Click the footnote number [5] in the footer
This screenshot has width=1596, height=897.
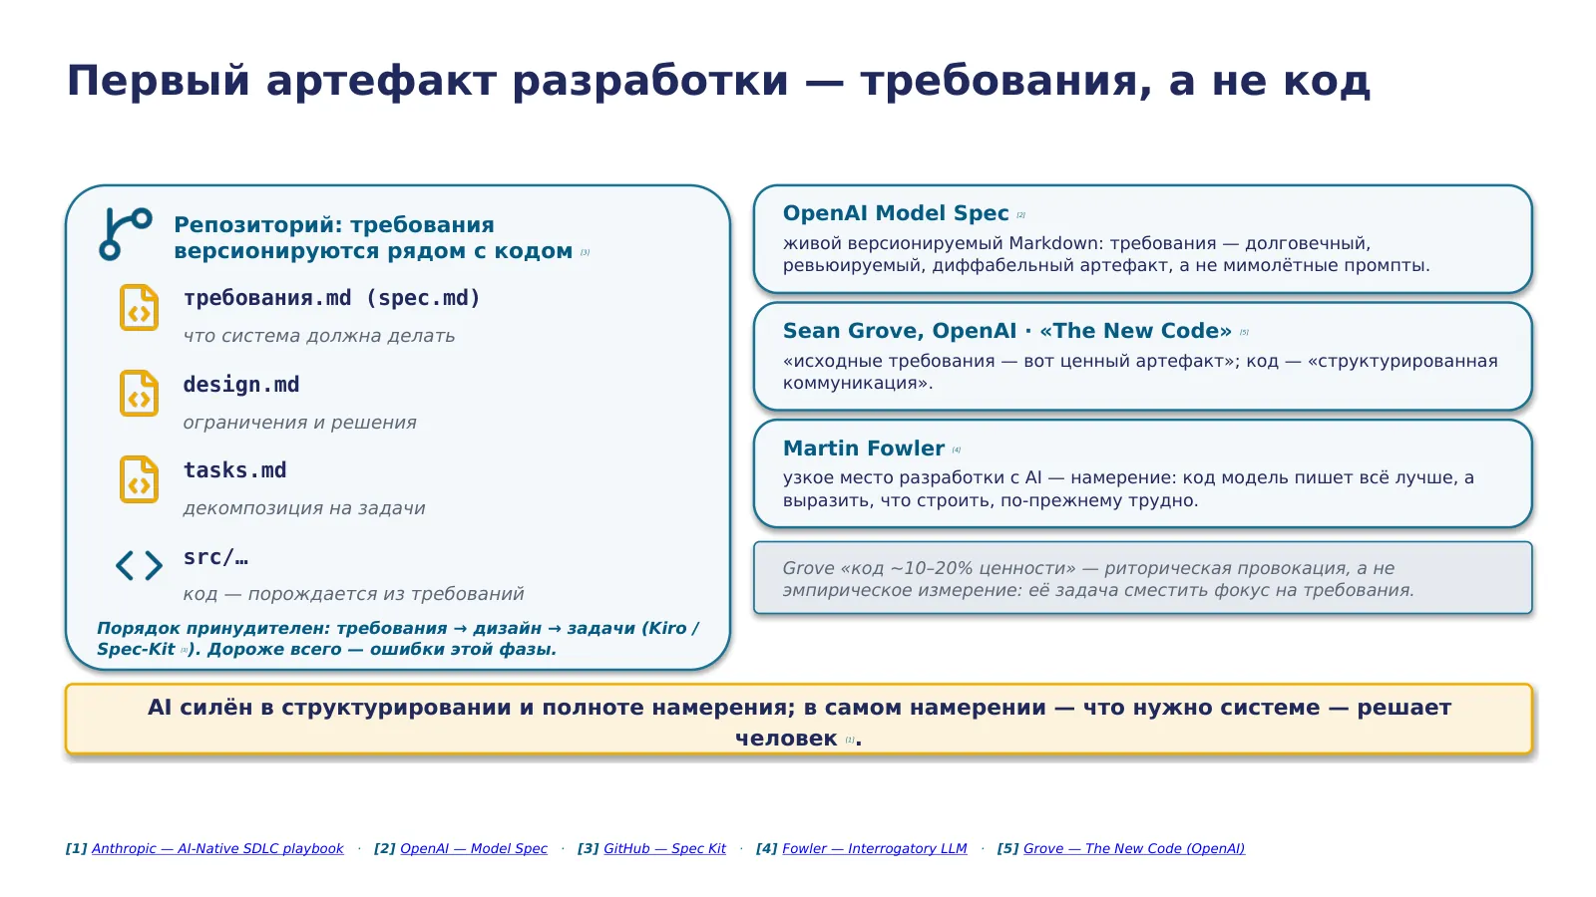click(x=1007, y=848)
